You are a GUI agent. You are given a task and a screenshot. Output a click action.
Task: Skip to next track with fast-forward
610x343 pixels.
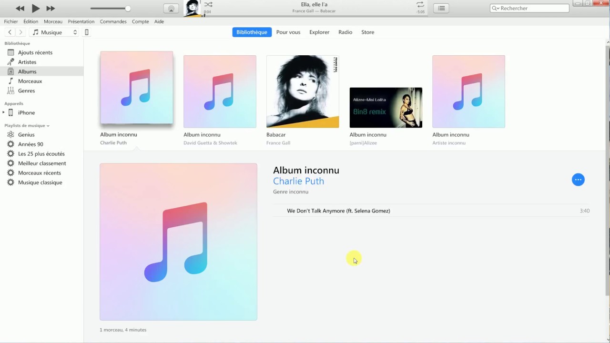[51, 8]
